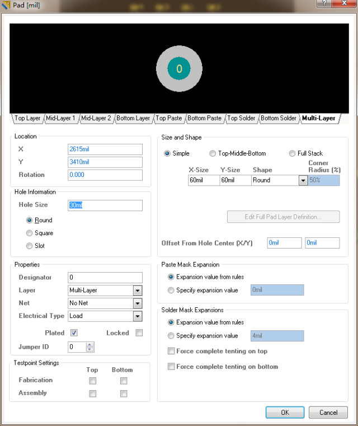Image resolution: width=358 pixels, height=426 pixels.
Task: Enable the Locked checkbox
Action: pyautogui.click(x=139, y=333)
